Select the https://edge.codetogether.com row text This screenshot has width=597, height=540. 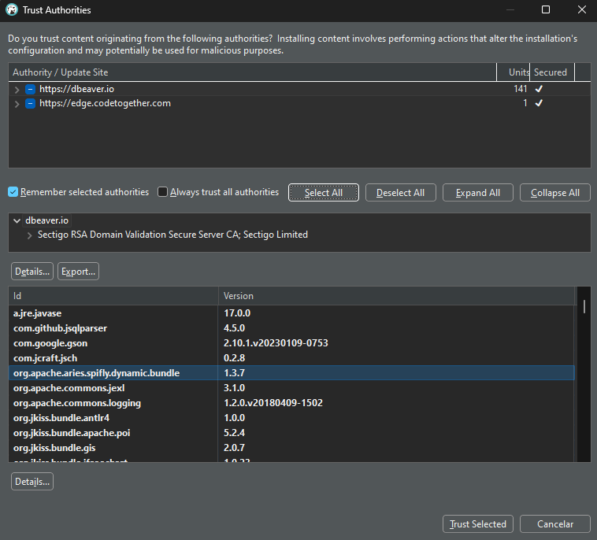pos(105,103)
